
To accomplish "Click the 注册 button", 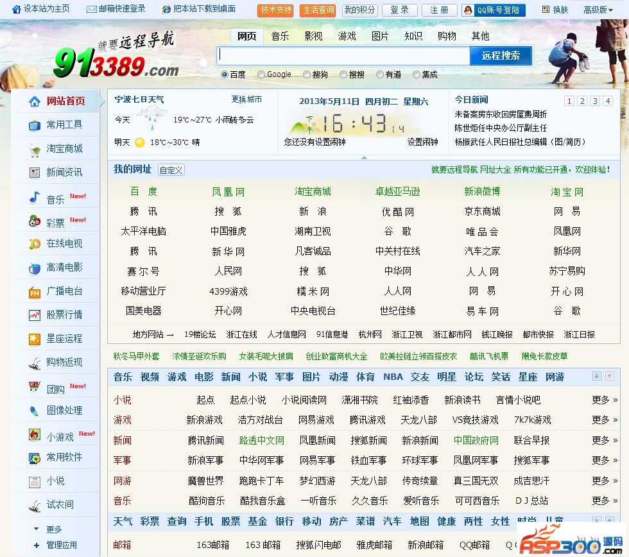I will click(439, 10).
